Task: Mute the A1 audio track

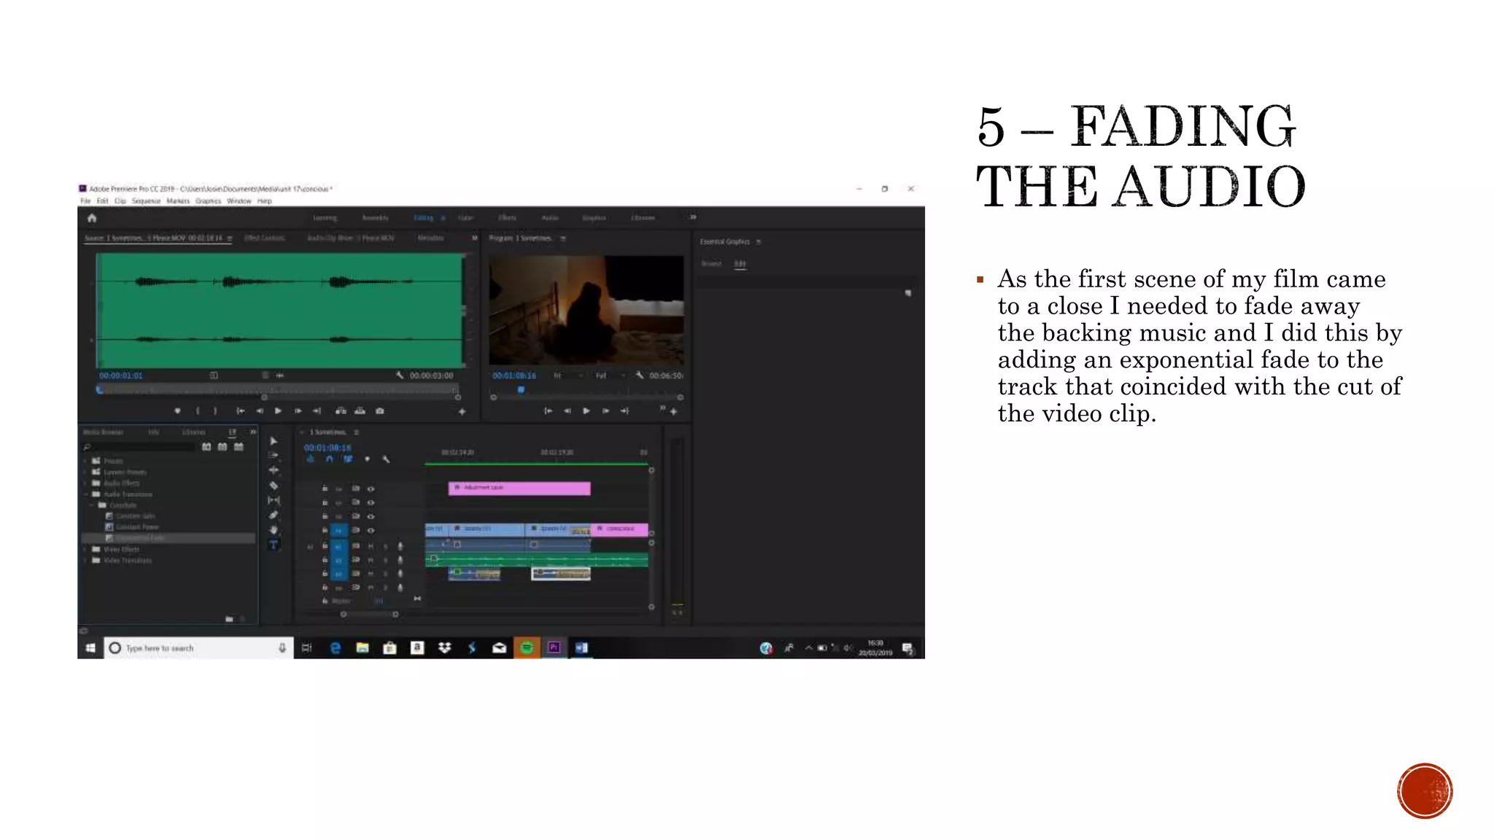Action: 371,545
